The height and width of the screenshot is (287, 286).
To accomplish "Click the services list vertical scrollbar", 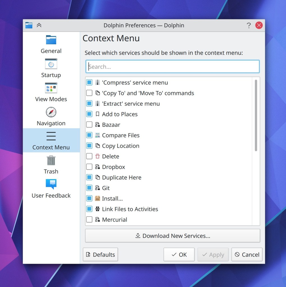I will click(256, 115).
